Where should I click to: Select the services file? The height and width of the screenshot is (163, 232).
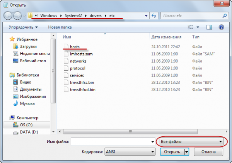pos(77,75)
